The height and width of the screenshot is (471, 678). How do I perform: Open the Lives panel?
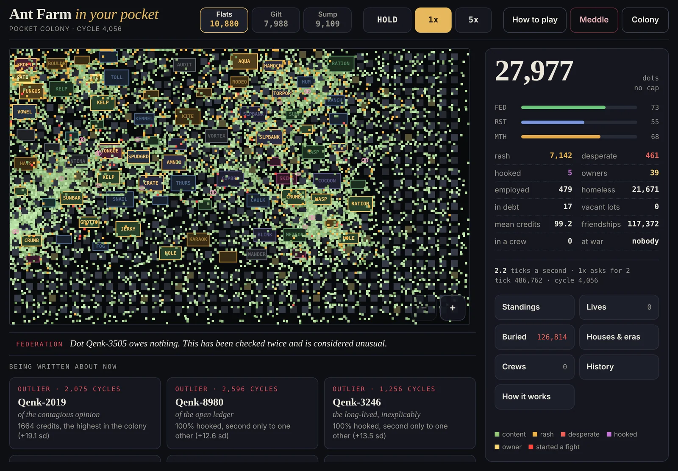pos(619,307)
